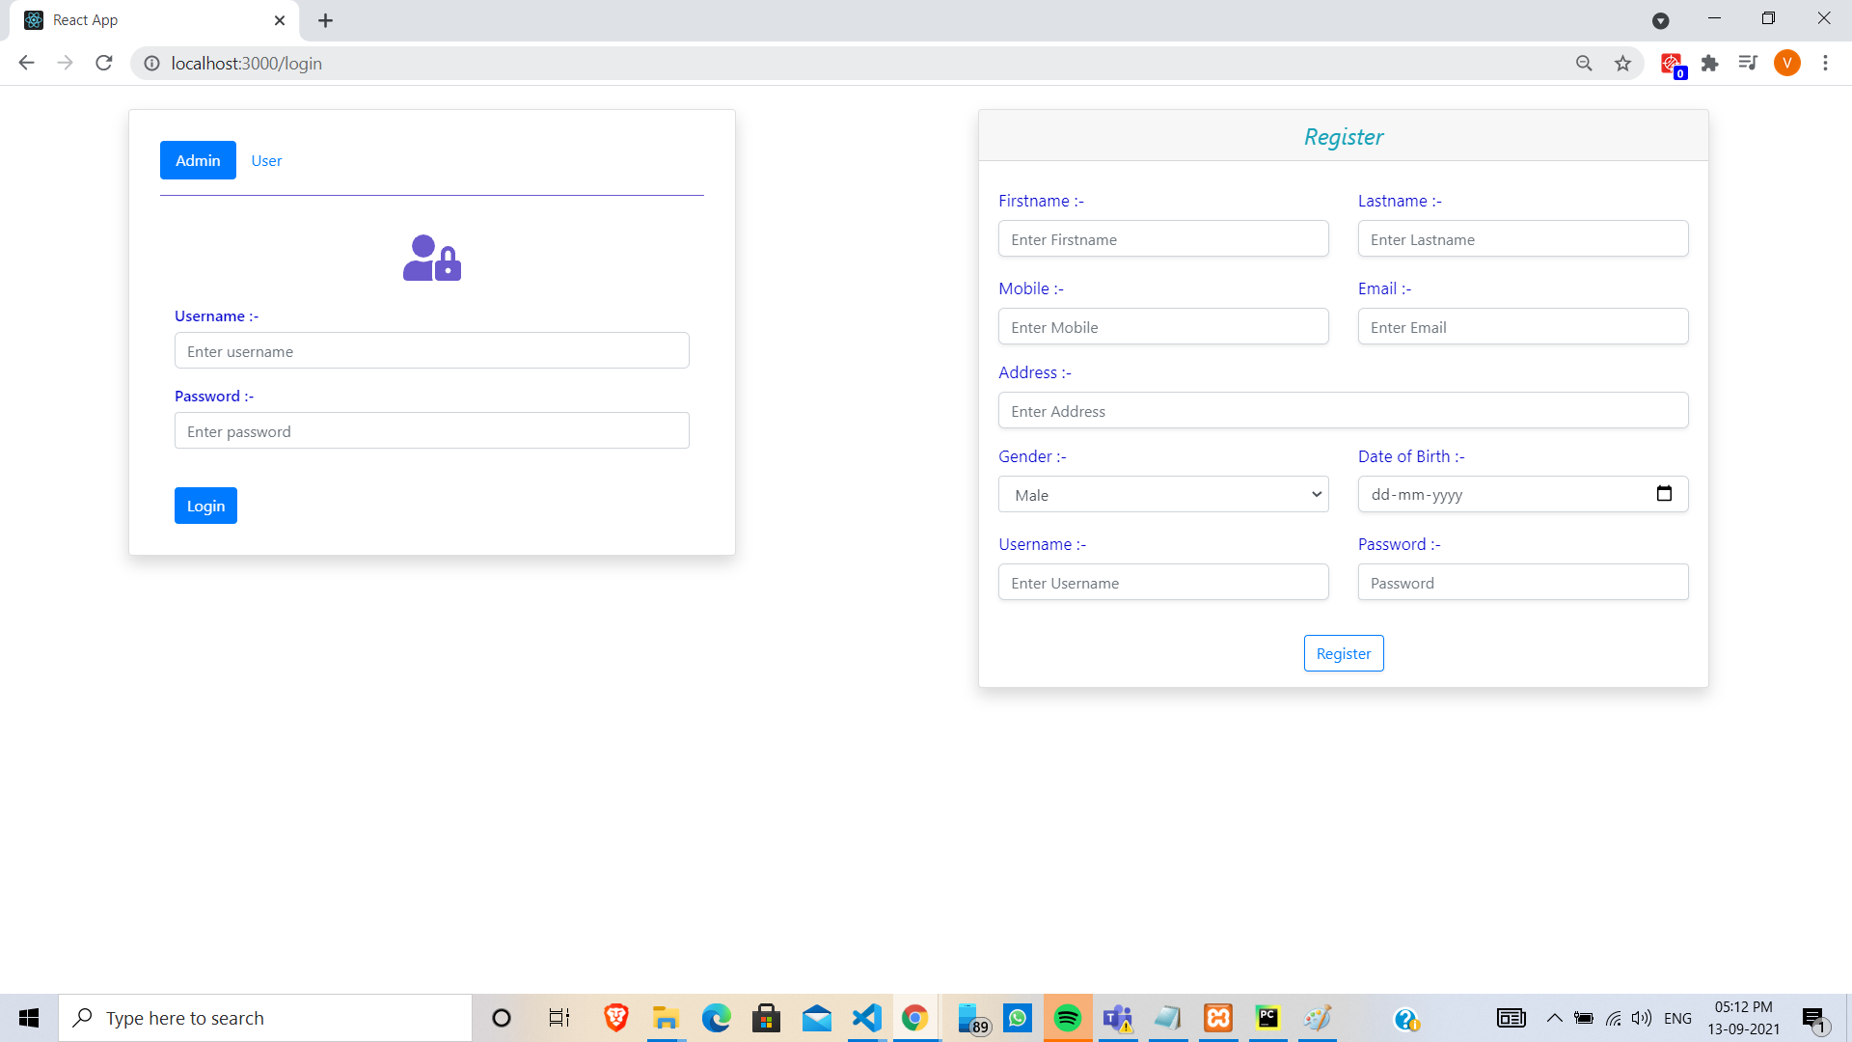Launch Visual Studio Code from the taskbar
This screenshot has width=1852, height=1042.
pos(867,1018)
